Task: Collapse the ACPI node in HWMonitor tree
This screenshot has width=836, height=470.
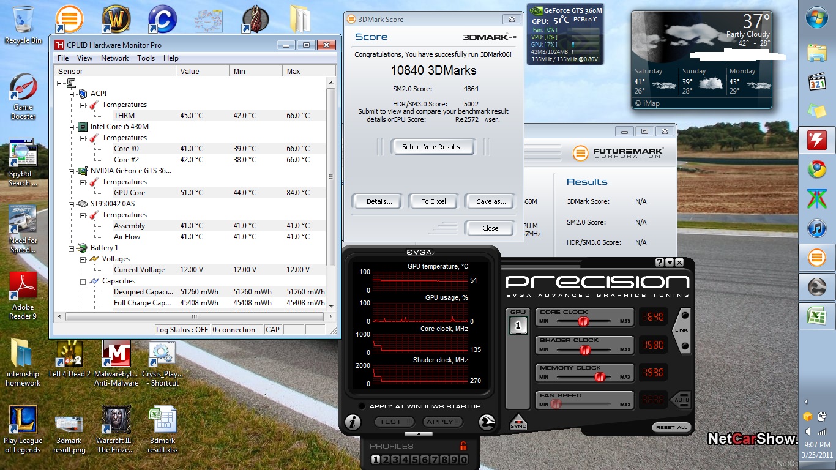Action: pos(72,94)
